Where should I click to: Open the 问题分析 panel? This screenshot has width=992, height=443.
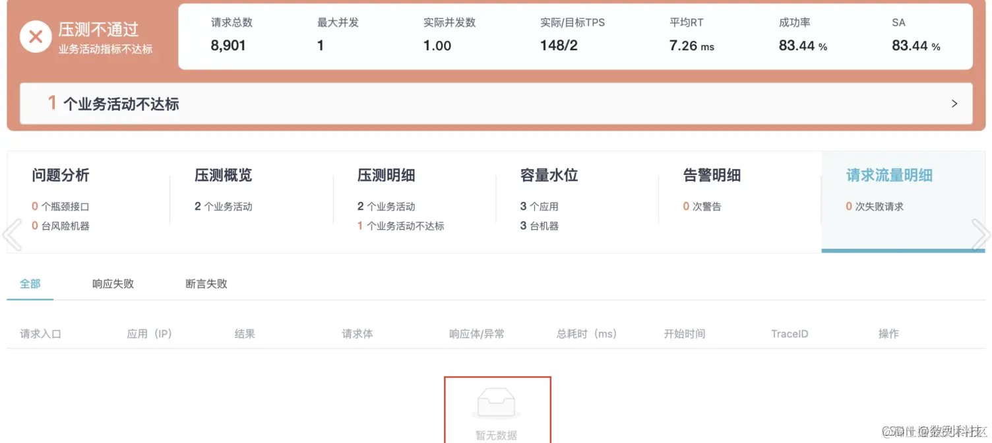tap(60, 175)
